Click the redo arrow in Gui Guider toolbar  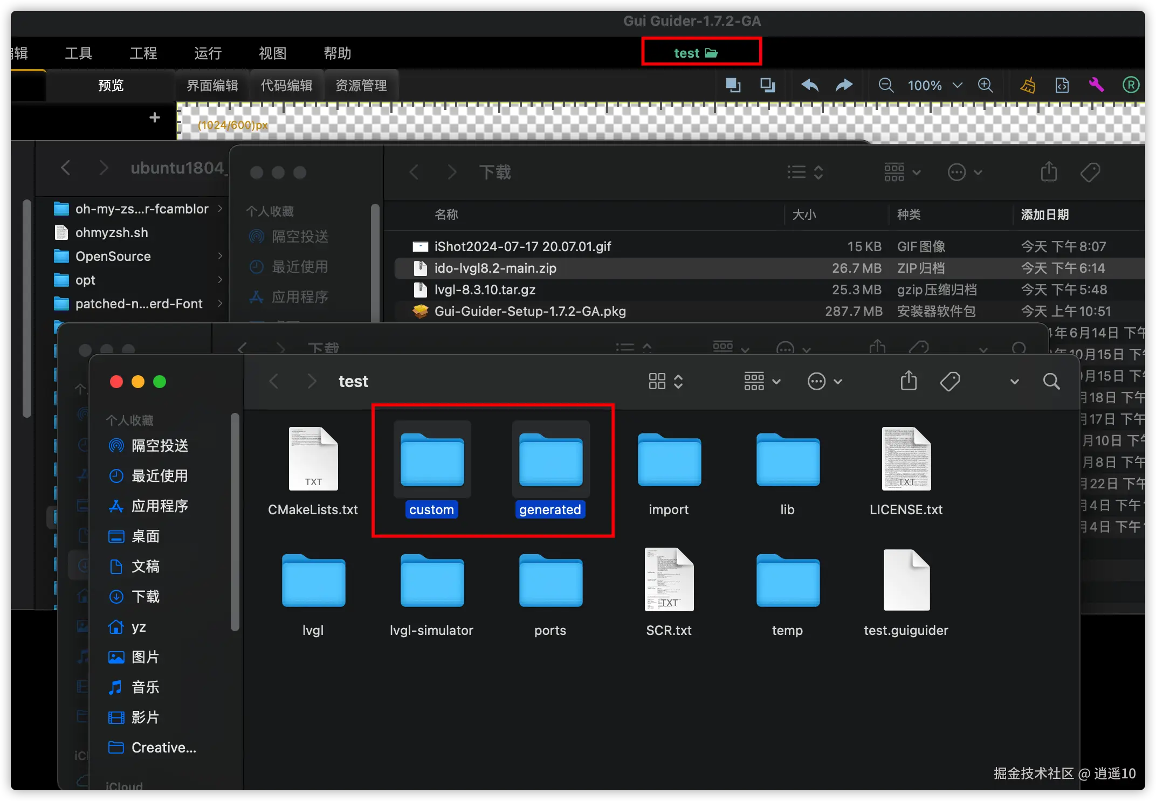844,85
